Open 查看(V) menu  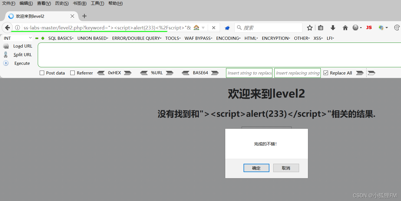(x=44, y=3)
